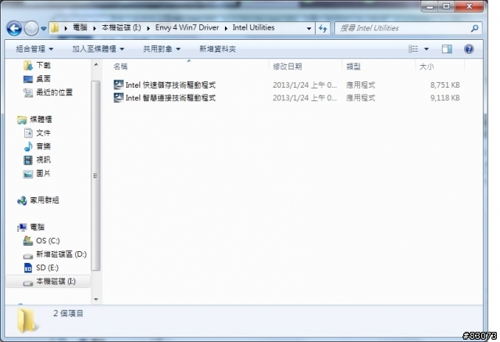Sort by the 修改日期 column header

pyautogui.click(x=287, y=67)
